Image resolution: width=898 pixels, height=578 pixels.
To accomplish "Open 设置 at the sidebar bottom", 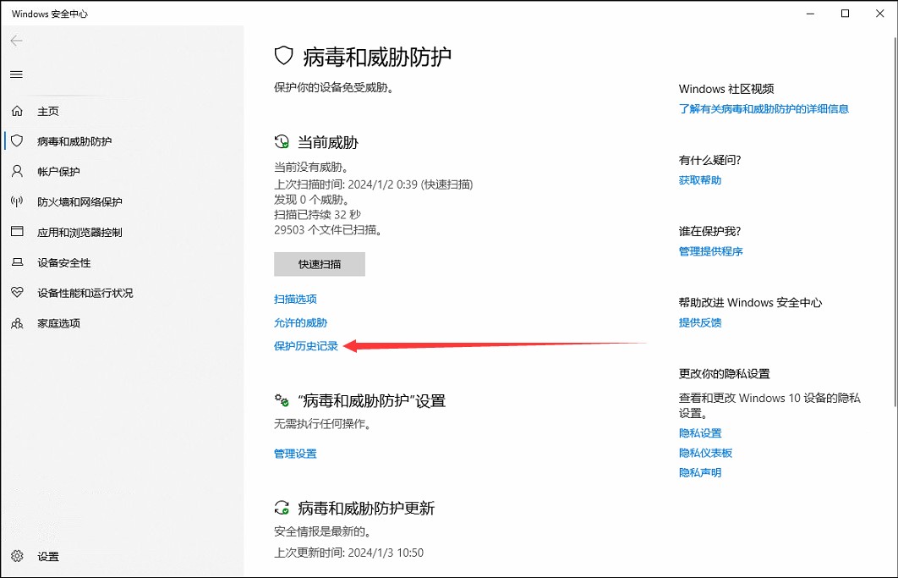I will coord(48,557).
